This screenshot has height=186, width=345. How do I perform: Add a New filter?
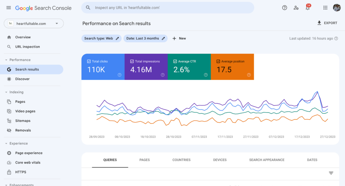[x=179, y=39]
